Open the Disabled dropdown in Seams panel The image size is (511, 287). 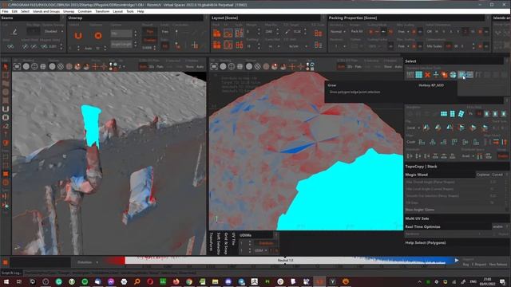(53, 32)
